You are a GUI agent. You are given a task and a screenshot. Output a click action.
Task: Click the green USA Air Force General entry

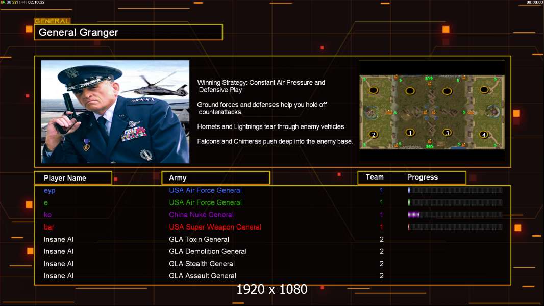coord(205,202)
